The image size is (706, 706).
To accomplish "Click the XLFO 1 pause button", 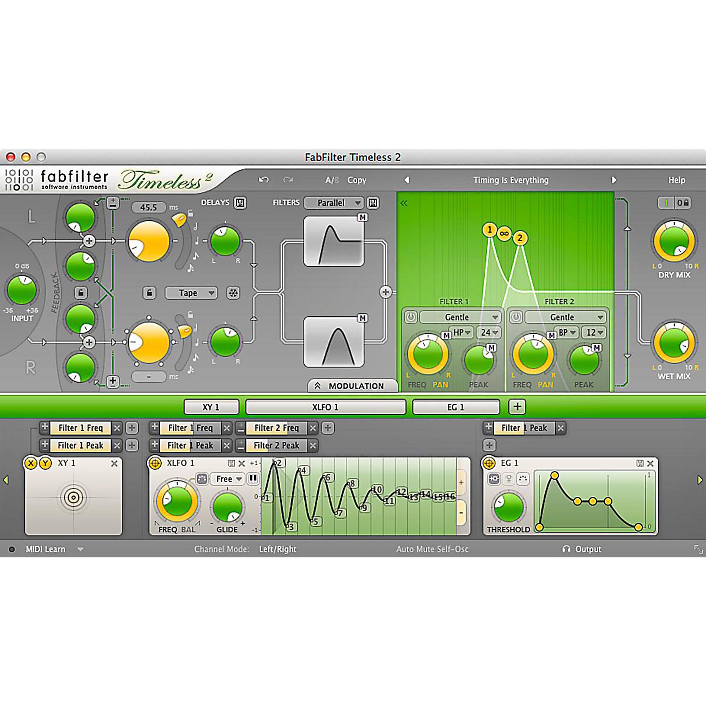I will point(252,478).
